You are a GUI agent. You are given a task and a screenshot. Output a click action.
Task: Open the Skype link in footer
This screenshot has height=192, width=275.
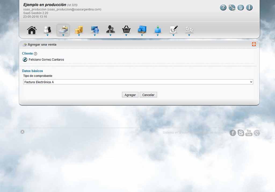tap(241, 133)
